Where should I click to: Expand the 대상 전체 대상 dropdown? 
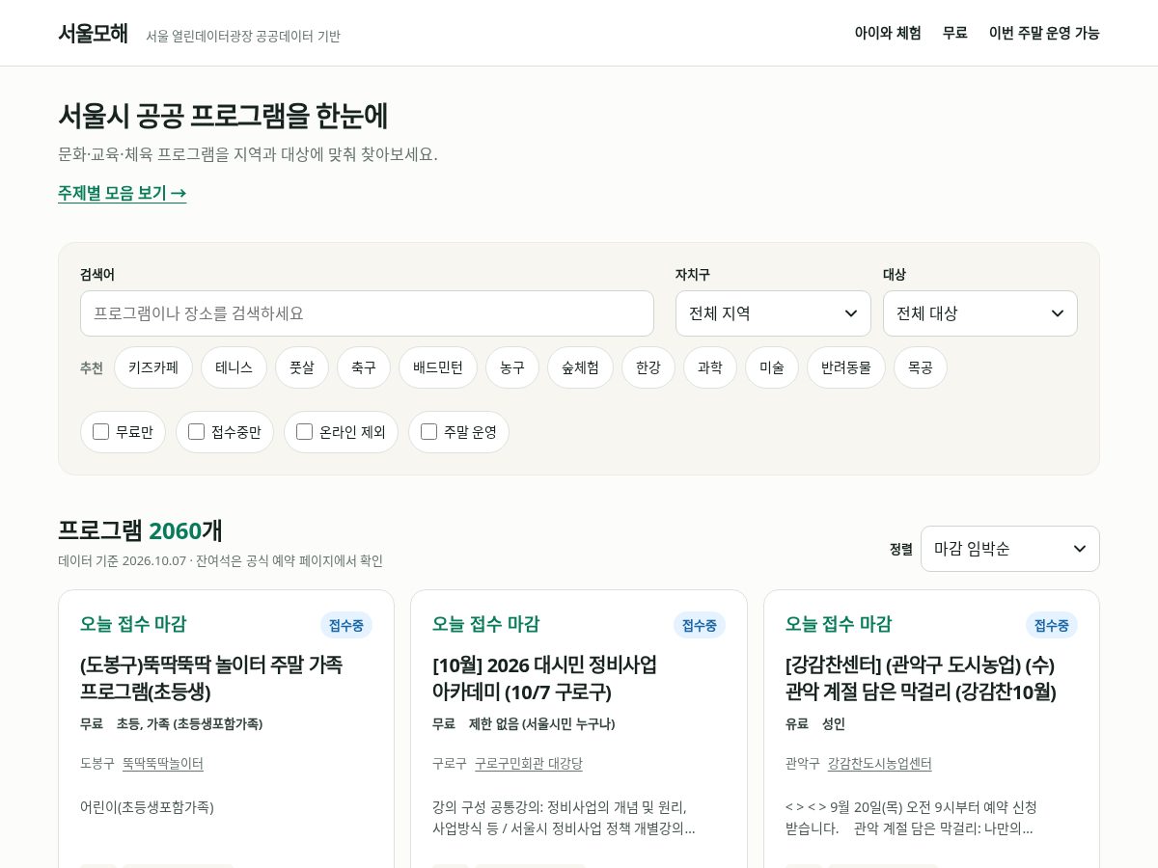coord(980,313)
